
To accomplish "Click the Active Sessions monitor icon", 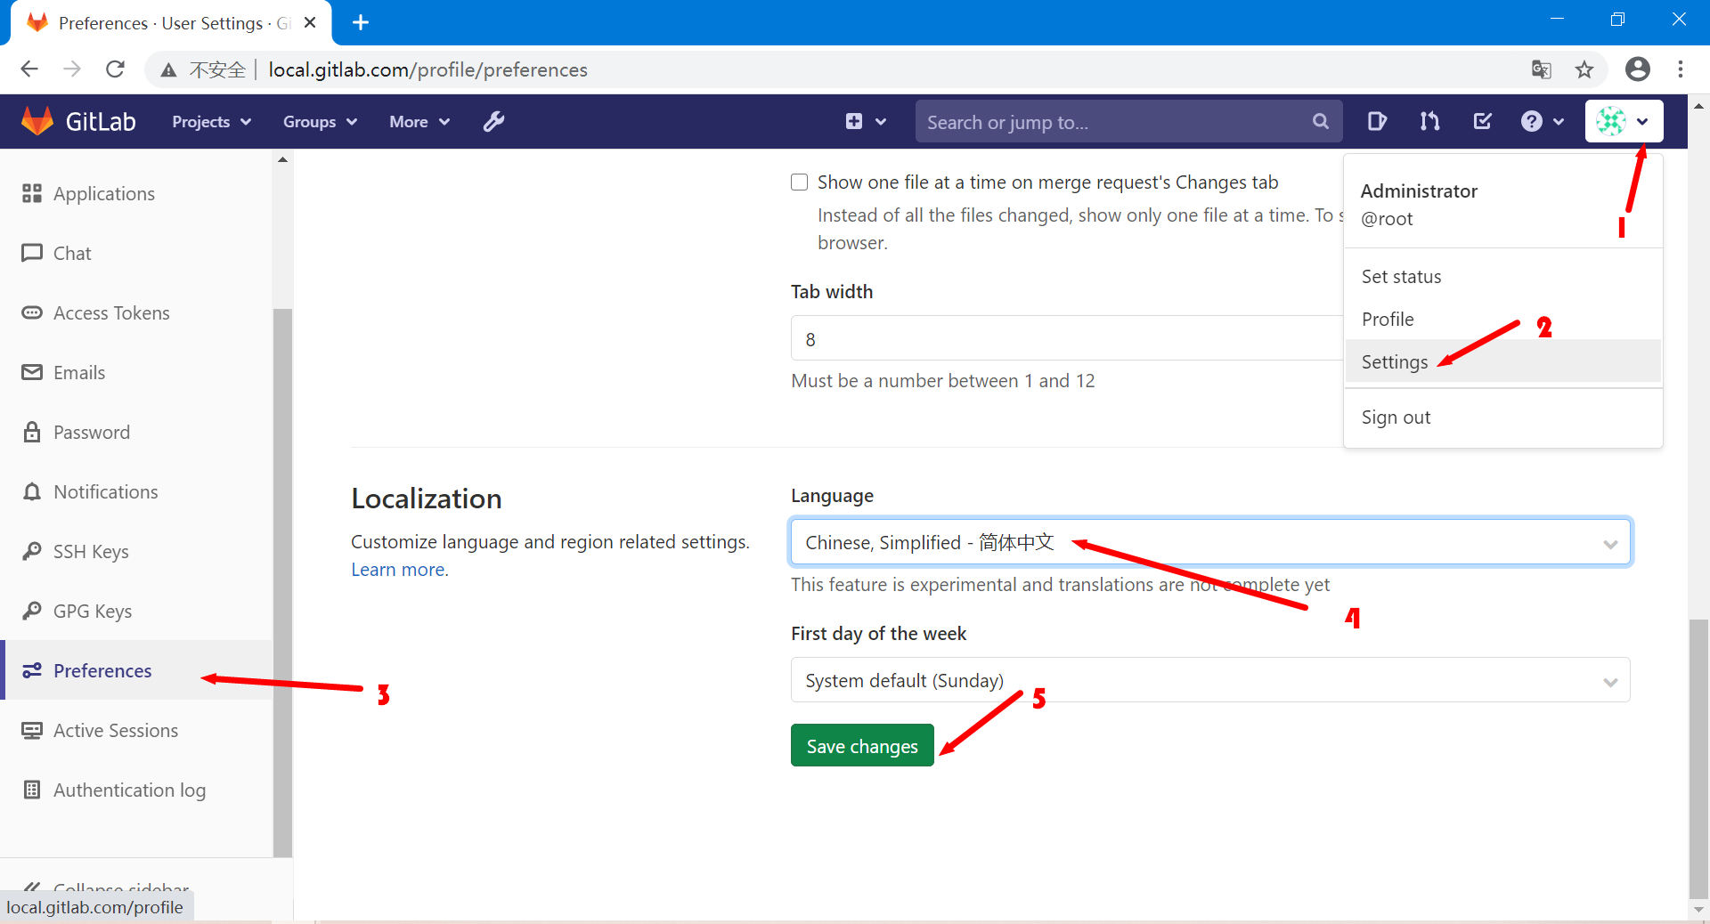I will (32, 730).
